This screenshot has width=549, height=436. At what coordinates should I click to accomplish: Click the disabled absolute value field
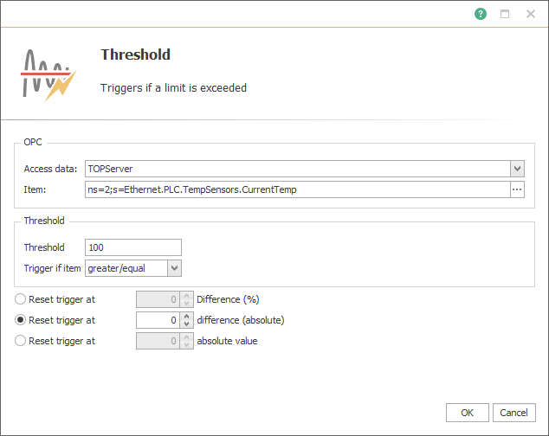click(158, 341)
